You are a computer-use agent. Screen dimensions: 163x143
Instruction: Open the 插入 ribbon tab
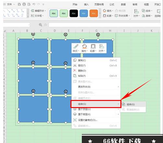click(86, 4)
